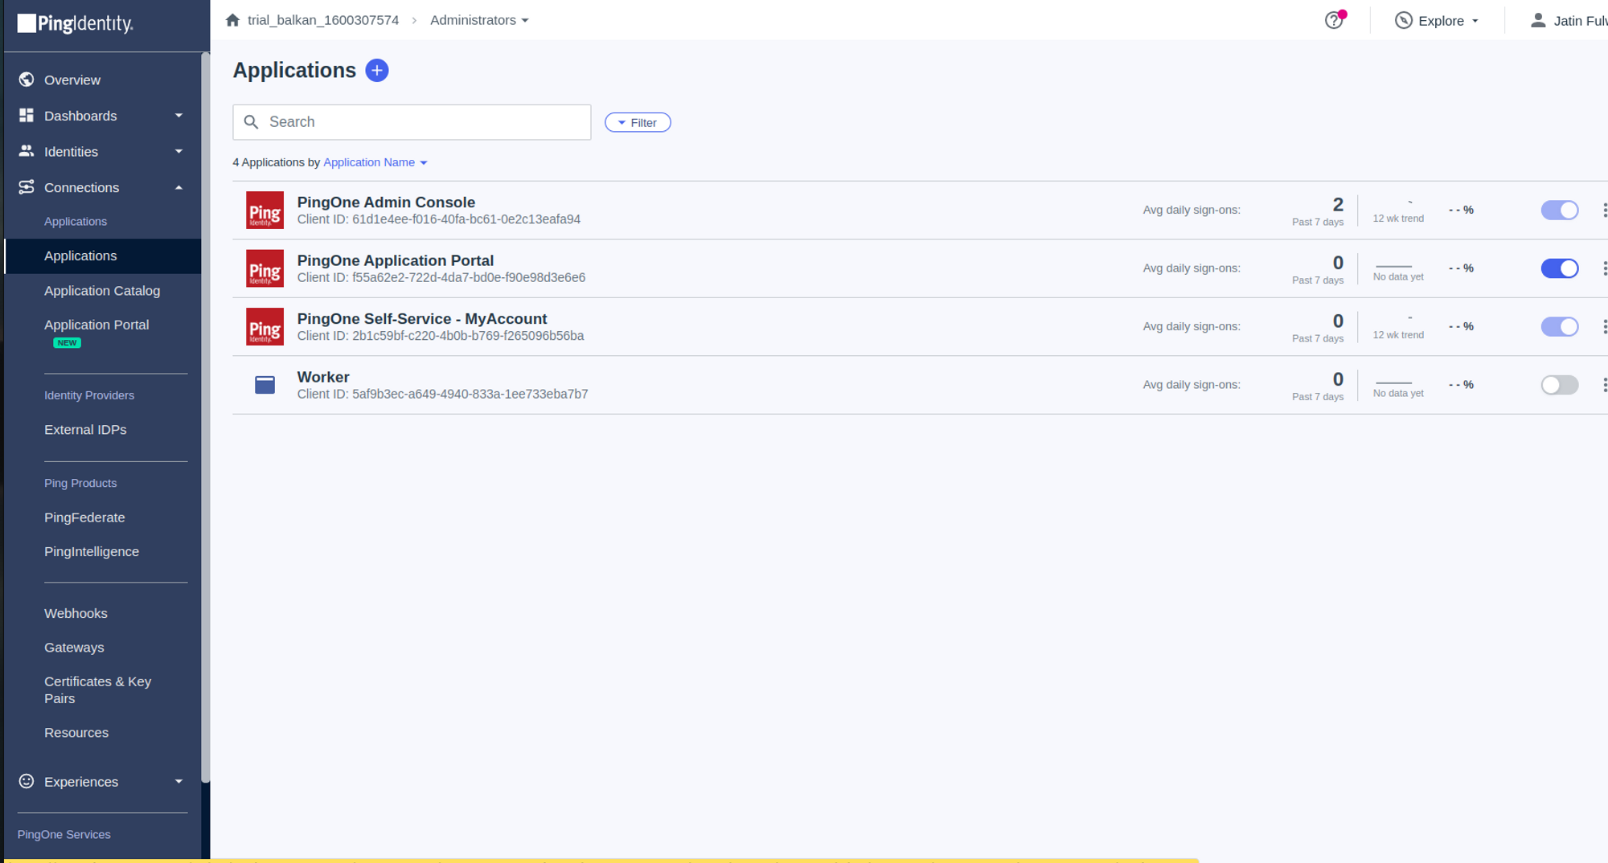Open External IDPs page

(x=85, y=430)
